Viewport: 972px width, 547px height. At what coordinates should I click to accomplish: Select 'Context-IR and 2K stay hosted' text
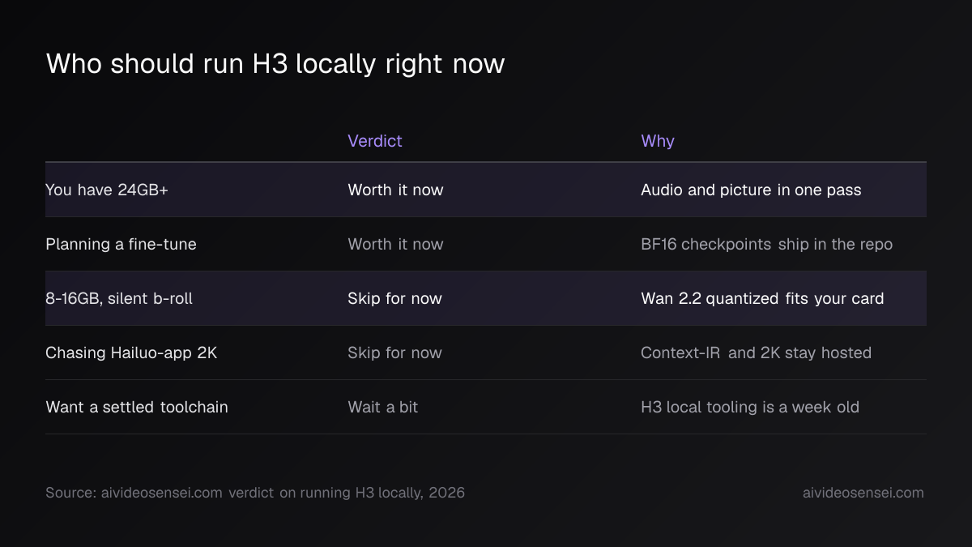point(756,353)
